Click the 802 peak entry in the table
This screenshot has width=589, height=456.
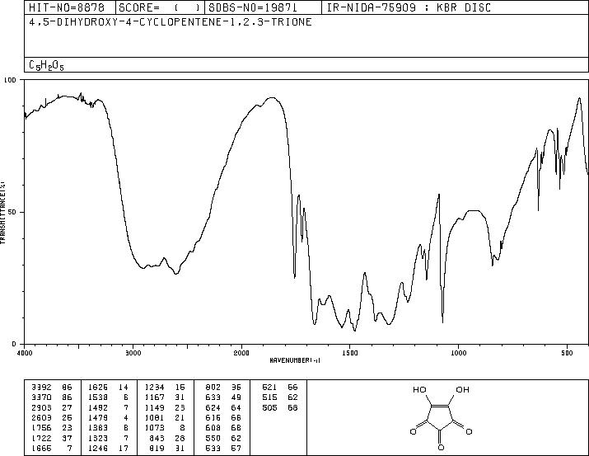(223, 387)
